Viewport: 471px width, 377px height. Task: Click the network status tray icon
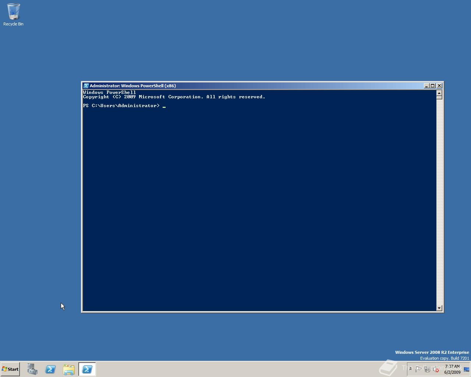click(427, 369)
